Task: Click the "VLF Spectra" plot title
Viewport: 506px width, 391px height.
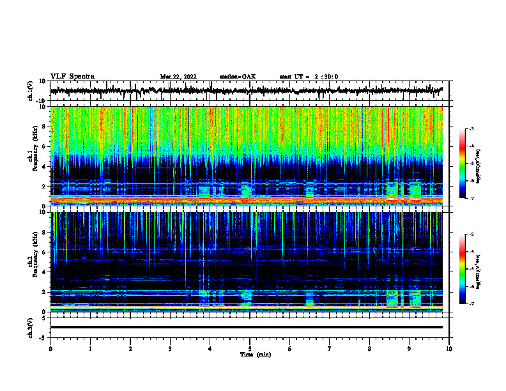Action: 72,77
